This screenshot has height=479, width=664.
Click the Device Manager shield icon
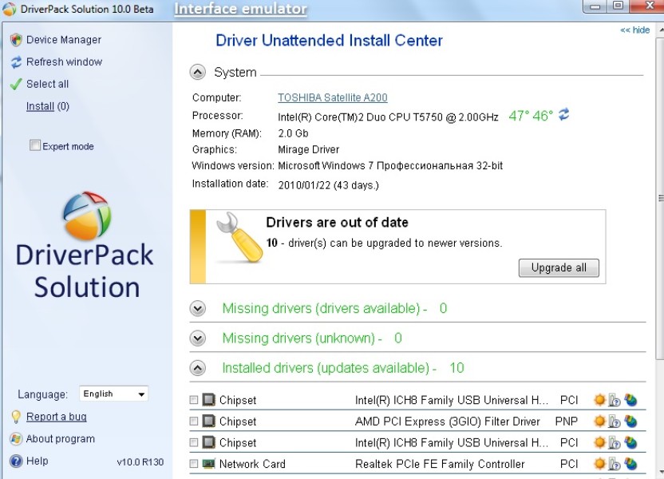click(x=16, y=40)
